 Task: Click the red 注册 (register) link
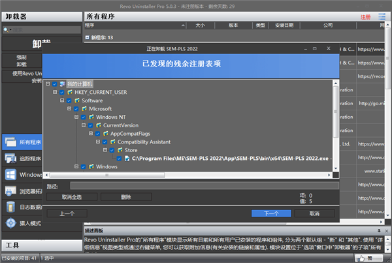click(365, 17)
